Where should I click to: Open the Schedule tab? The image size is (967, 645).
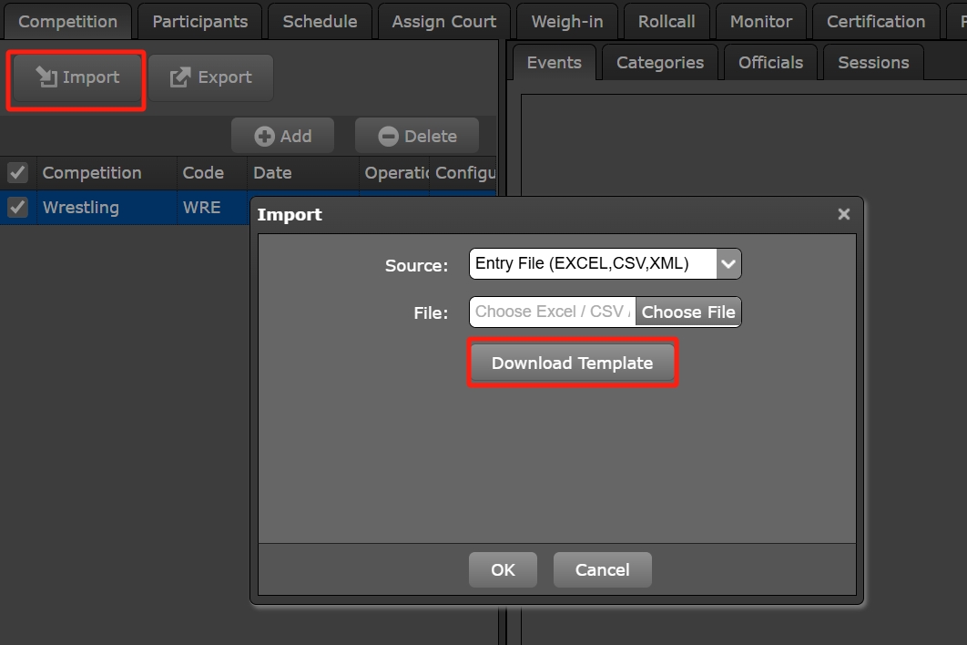pos(320,21)
